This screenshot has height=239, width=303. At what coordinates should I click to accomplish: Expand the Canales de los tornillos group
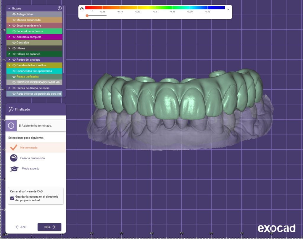tap(9, 65)
